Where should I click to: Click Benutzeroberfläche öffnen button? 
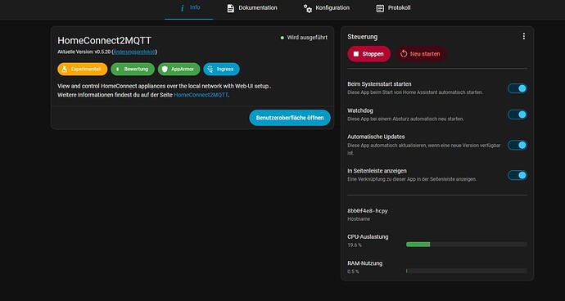[x=290, y=118]
